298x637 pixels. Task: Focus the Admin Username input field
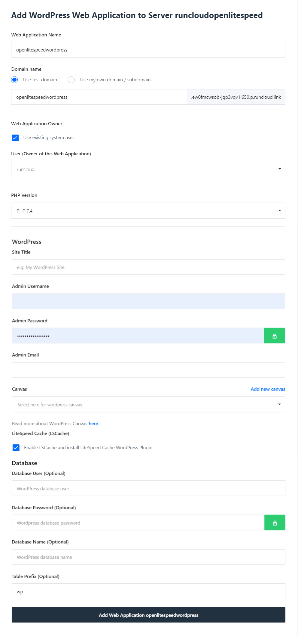point(148,301)
